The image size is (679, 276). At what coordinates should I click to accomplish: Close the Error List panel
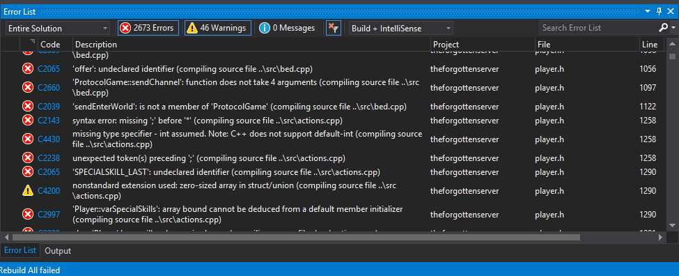[x=671, y=11]
